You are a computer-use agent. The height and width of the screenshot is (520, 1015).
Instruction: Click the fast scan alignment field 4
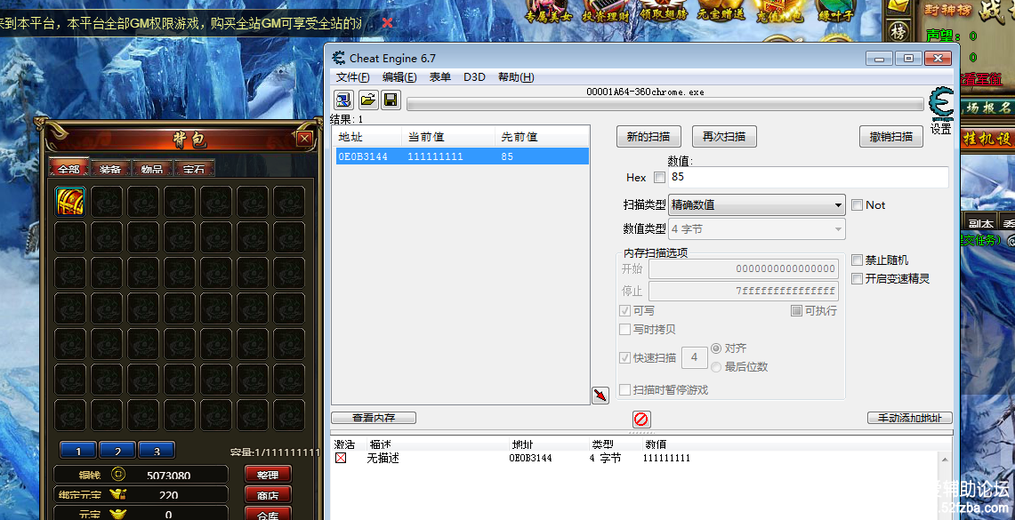click(695, 357)
